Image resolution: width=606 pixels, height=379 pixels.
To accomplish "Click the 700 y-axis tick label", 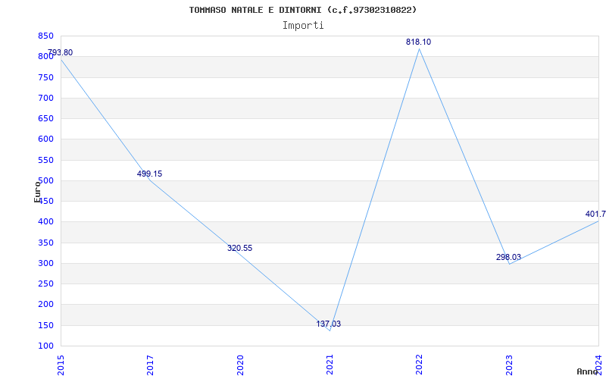I will [x=45, y=99].
